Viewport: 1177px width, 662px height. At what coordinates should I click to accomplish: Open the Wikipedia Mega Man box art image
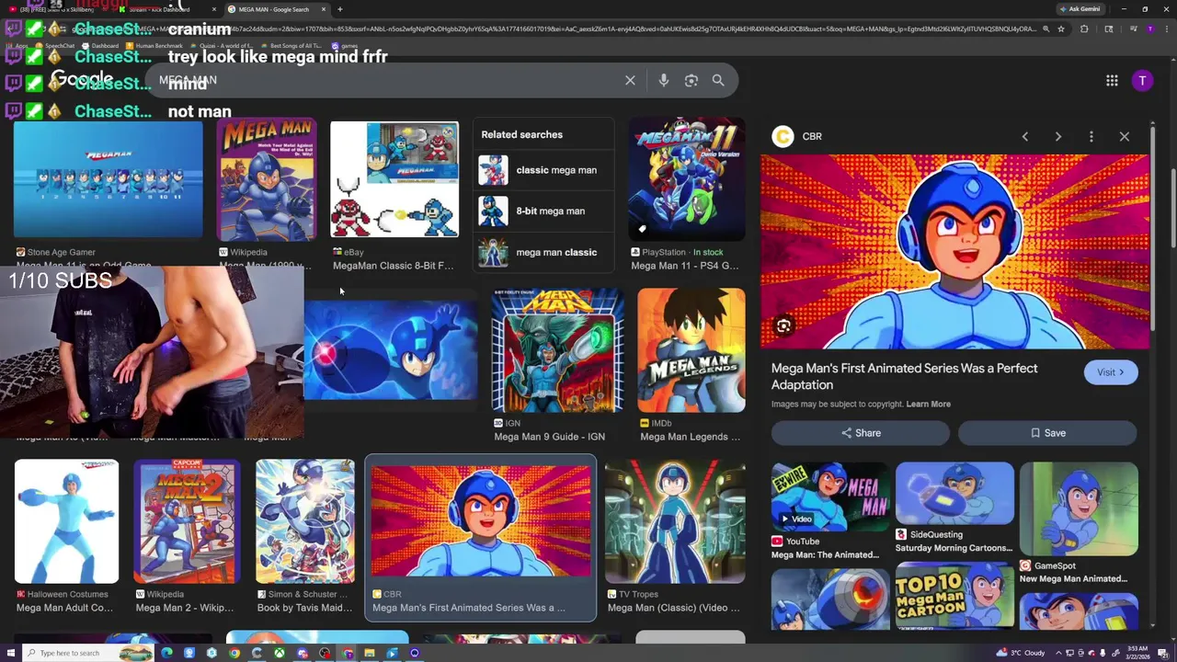coord(267,179)
